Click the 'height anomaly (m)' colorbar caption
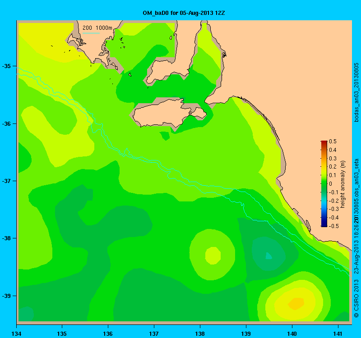Viewport: 361px width, 338px height. point(343,184)
